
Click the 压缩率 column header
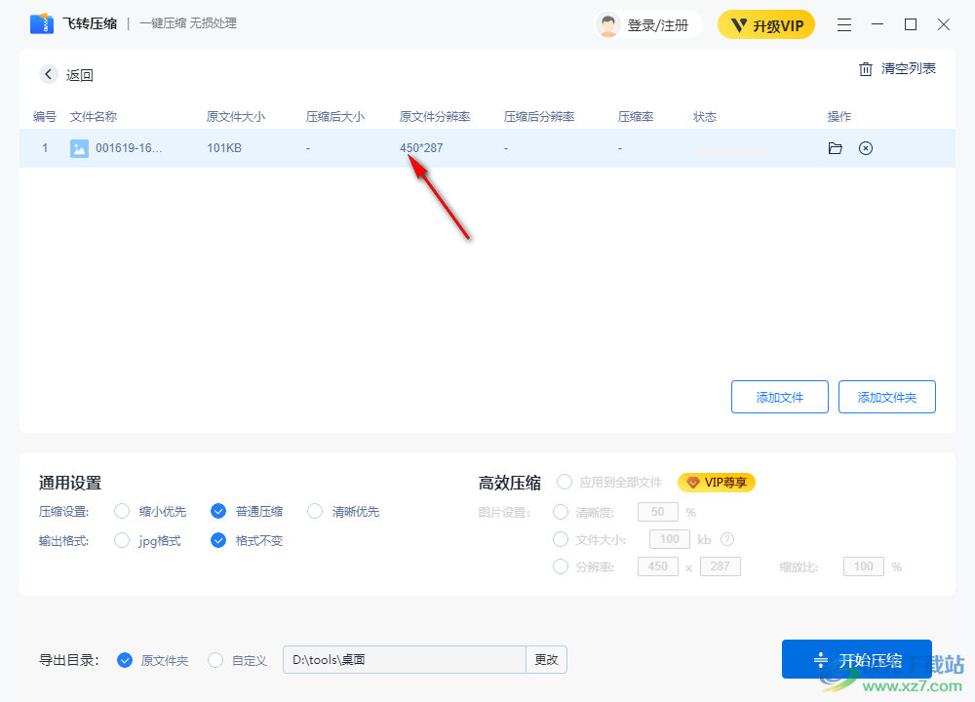tap(636, 117)
